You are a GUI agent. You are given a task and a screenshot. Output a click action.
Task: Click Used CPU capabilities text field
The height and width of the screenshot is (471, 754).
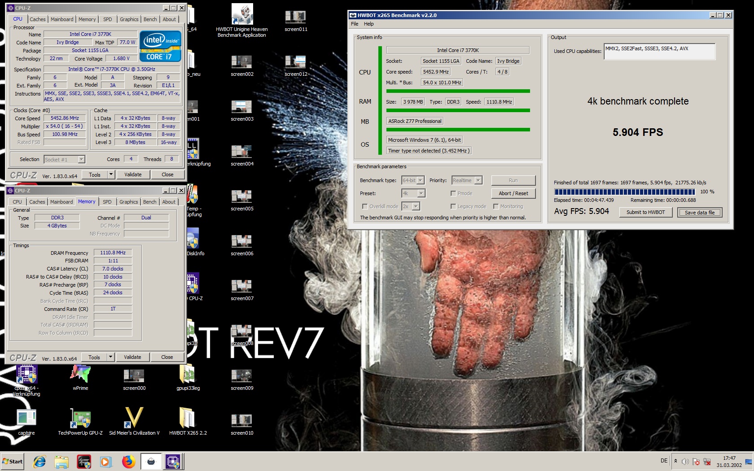click(660, 51)
